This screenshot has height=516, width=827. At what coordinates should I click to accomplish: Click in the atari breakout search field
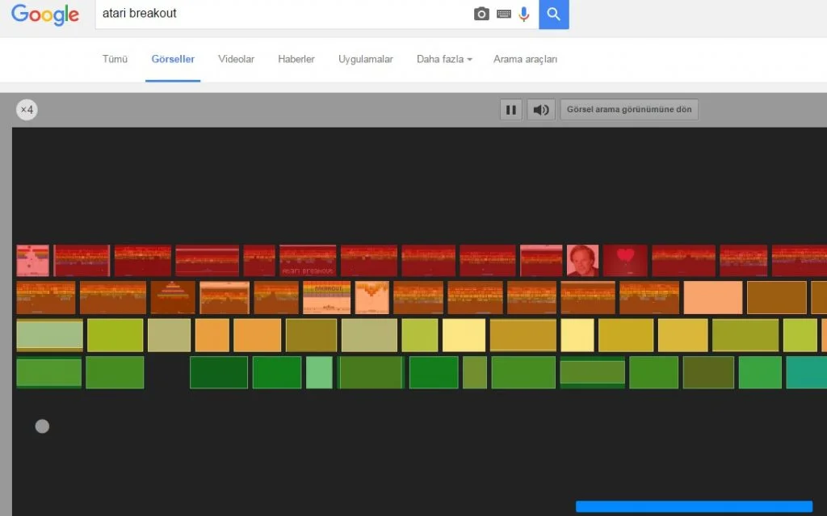tap(283, 14)
